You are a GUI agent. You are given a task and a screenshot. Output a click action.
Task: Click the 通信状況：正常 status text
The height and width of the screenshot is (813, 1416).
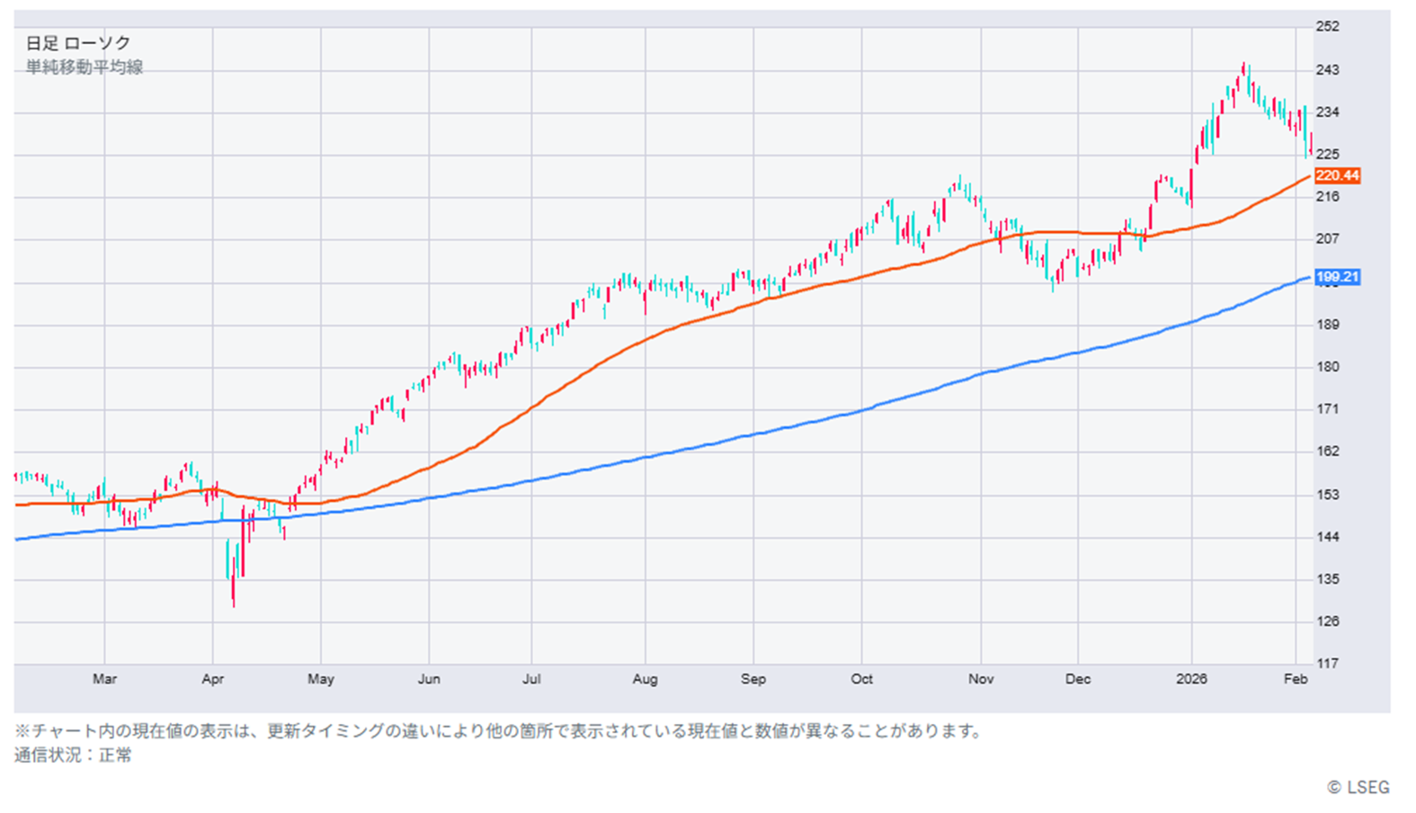tap(73, 755)
